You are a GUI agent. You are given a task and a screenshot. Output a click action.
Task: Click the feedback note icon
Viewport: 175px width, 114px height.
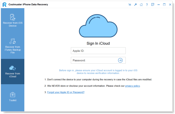pyautogui.click(x=153, y=5)
